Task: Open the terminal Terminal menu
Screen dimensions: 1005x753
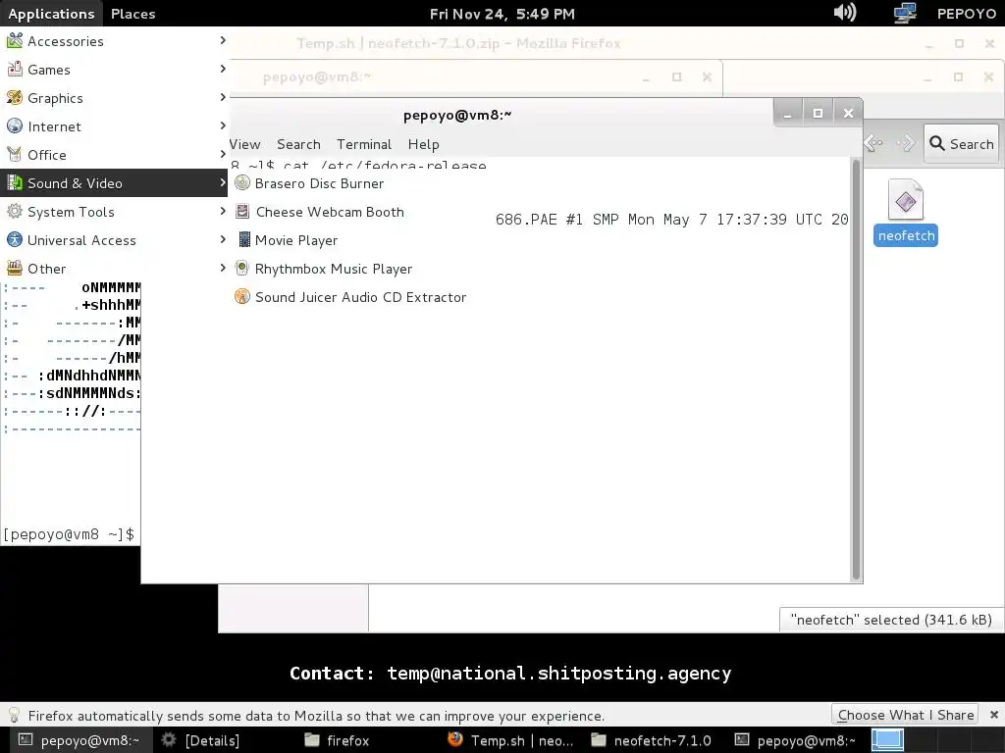Action: (364, 145)
